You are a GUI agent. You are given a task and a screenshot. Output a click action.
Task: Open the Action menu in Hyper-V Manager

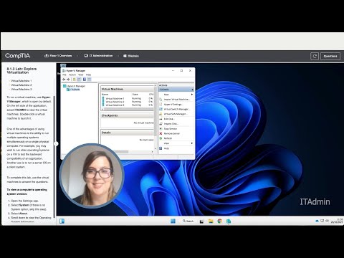pyautogui.click(x=72, y=75)
